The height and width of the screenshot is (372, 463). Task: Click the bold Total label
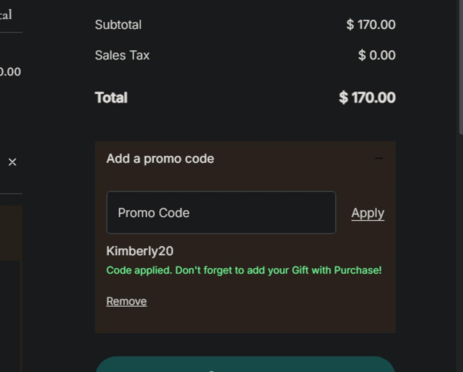click(x=111, y=98)
